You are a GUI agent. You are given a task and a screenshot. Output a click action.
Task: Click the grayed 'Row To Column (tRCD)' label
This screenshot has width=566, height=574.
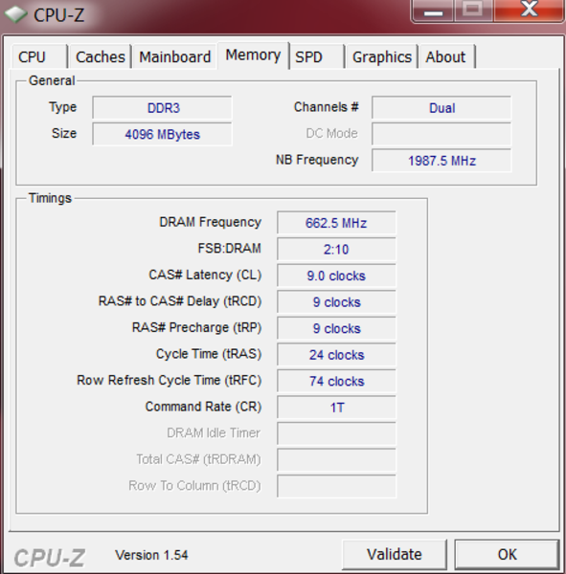[194, 485]
